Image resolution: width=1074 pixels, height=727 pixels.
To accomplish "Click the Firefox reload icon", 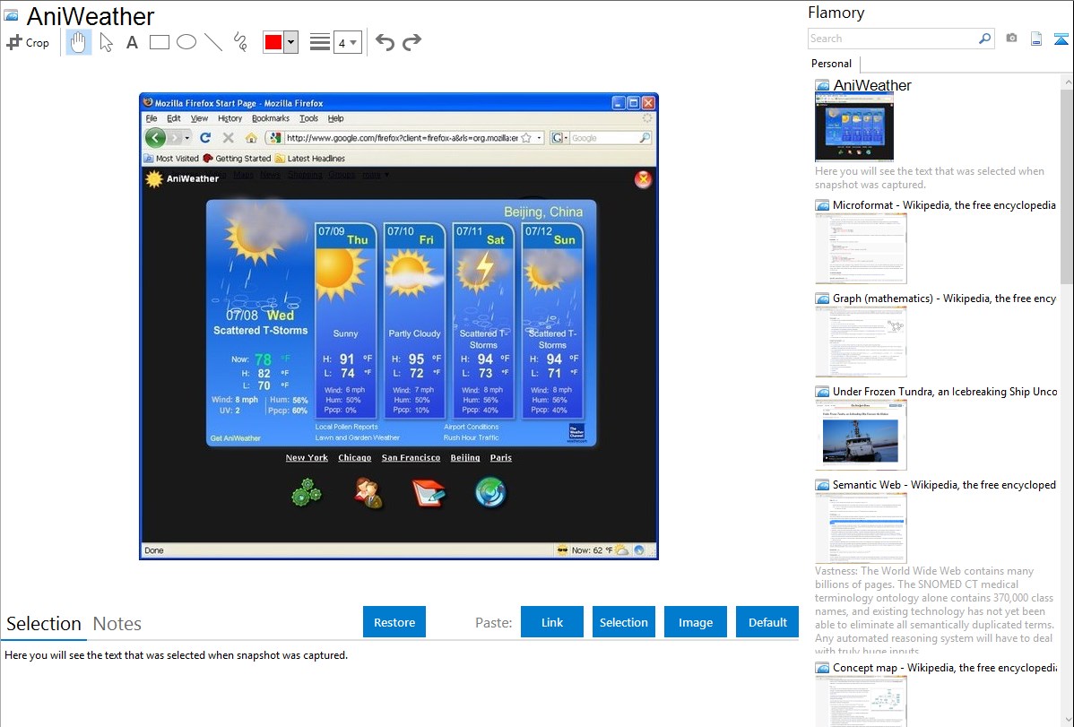I will [x=204, y=138].
